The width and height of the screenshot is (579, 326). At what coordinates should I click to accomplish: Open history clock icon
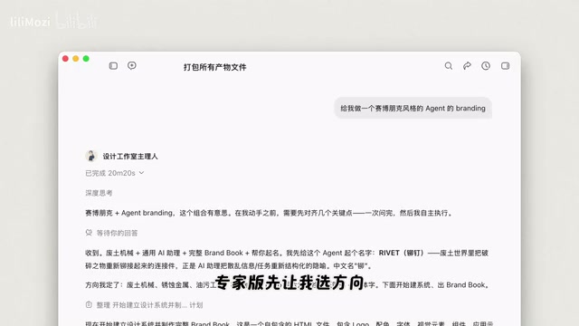486,66
